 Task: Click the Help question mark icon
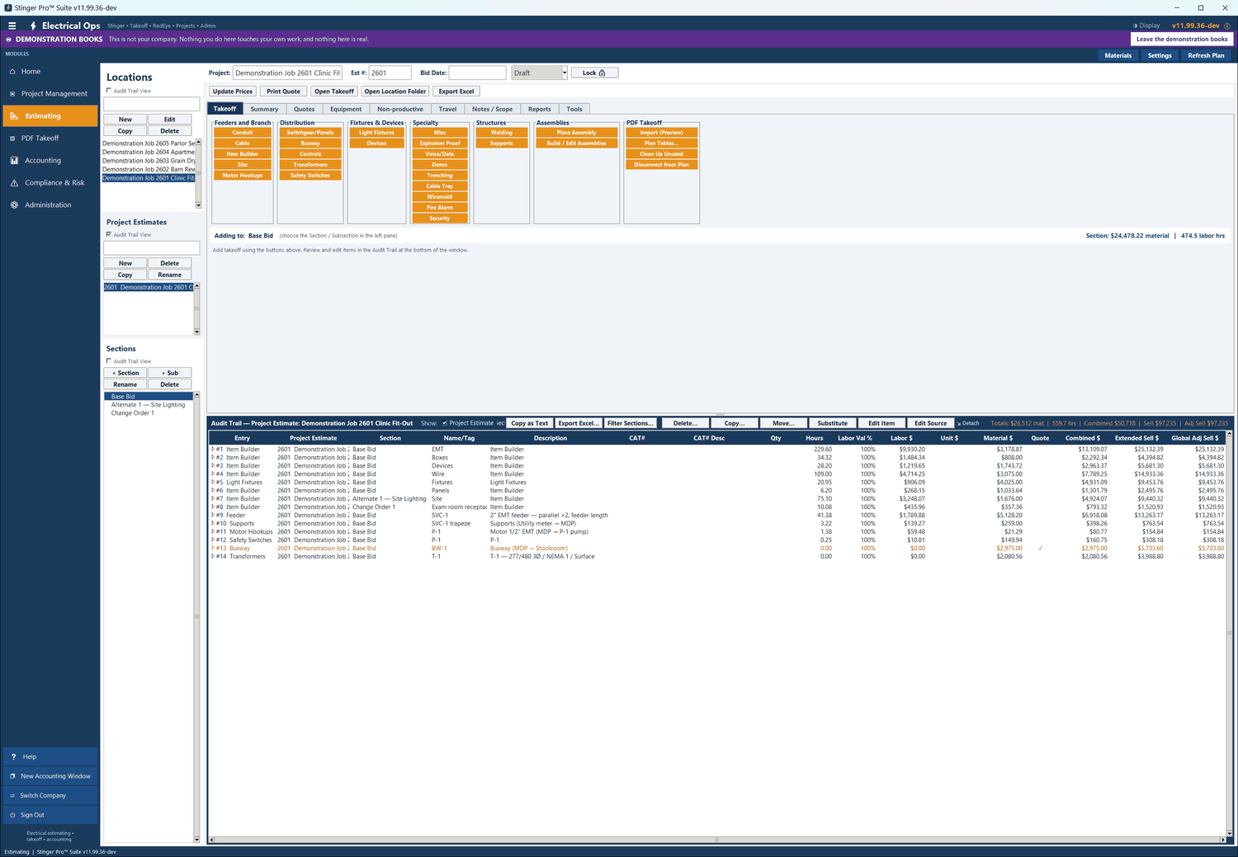(x=13, y=756)
